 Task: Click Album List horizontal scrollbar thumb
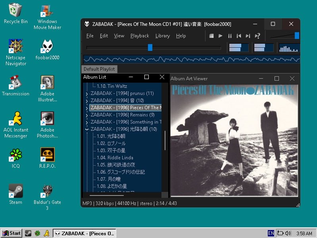pos(107,195)
